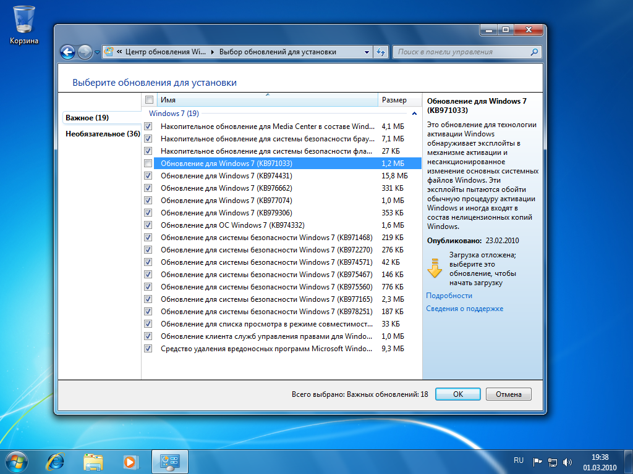Open the Recycle Bin on the desktop

click(x=24, y=25)
